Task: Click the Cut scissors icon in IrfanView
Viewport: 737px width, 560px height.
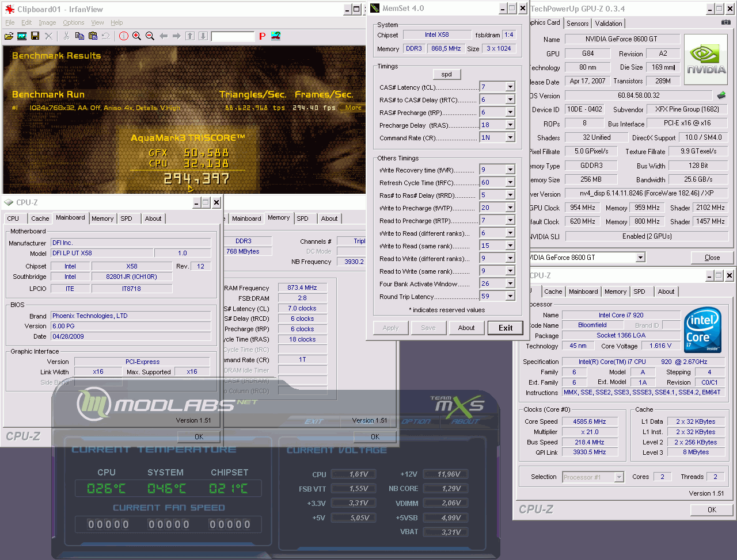Action: (x=66, y=36)
